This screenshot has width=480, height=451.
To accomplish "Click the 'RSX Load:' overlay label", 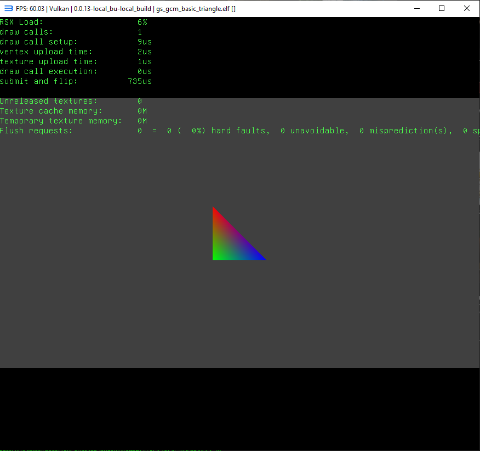I will point(21,22).
